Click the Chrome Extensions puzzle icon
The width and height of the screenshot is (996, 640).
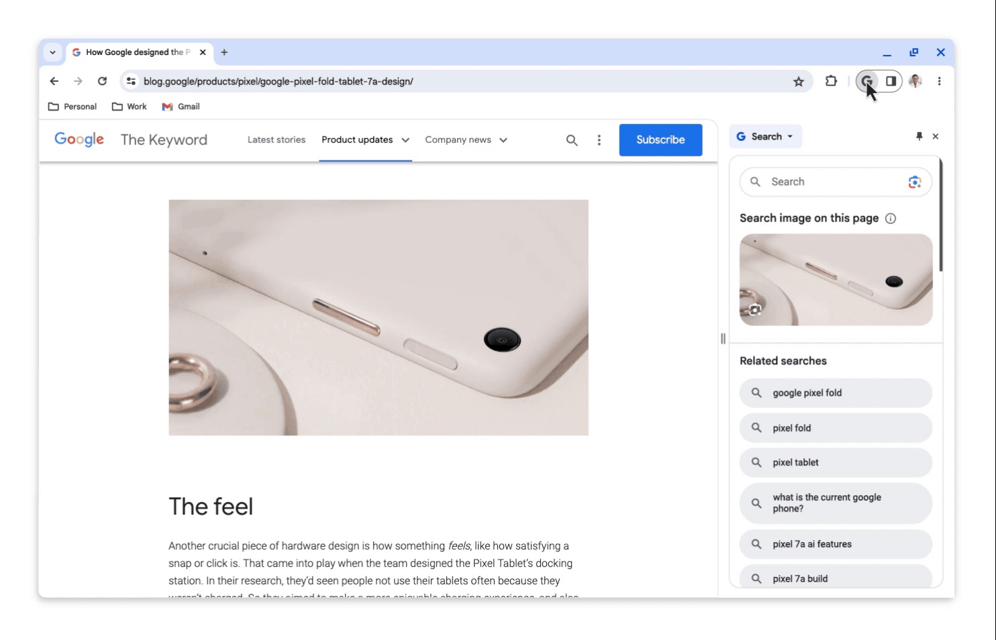click(831, 81)
